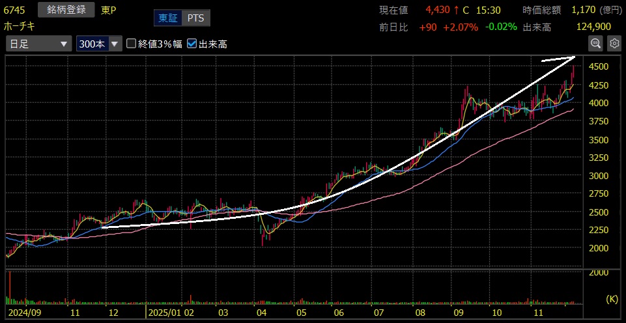Click the current price value 4,430
This screenshot has height=323, width=626.
(x=437, y=10)
